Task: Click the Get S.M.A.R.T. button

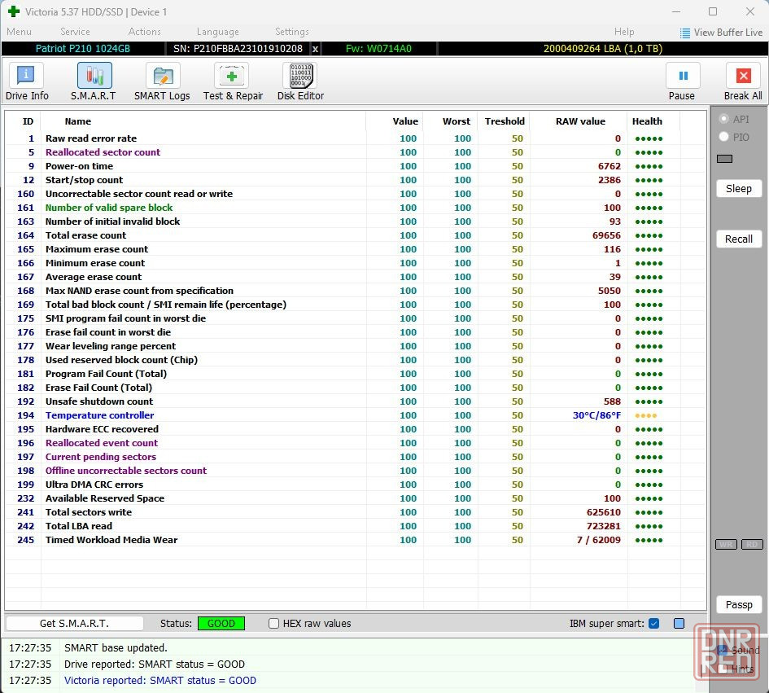Action: point(74,624)
